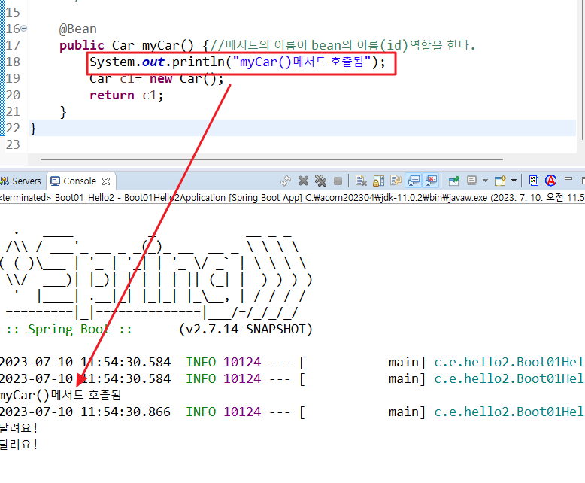Click the red A circle icon
The height and width of the screenshot is (483, 585).
(x=550, y=181)
